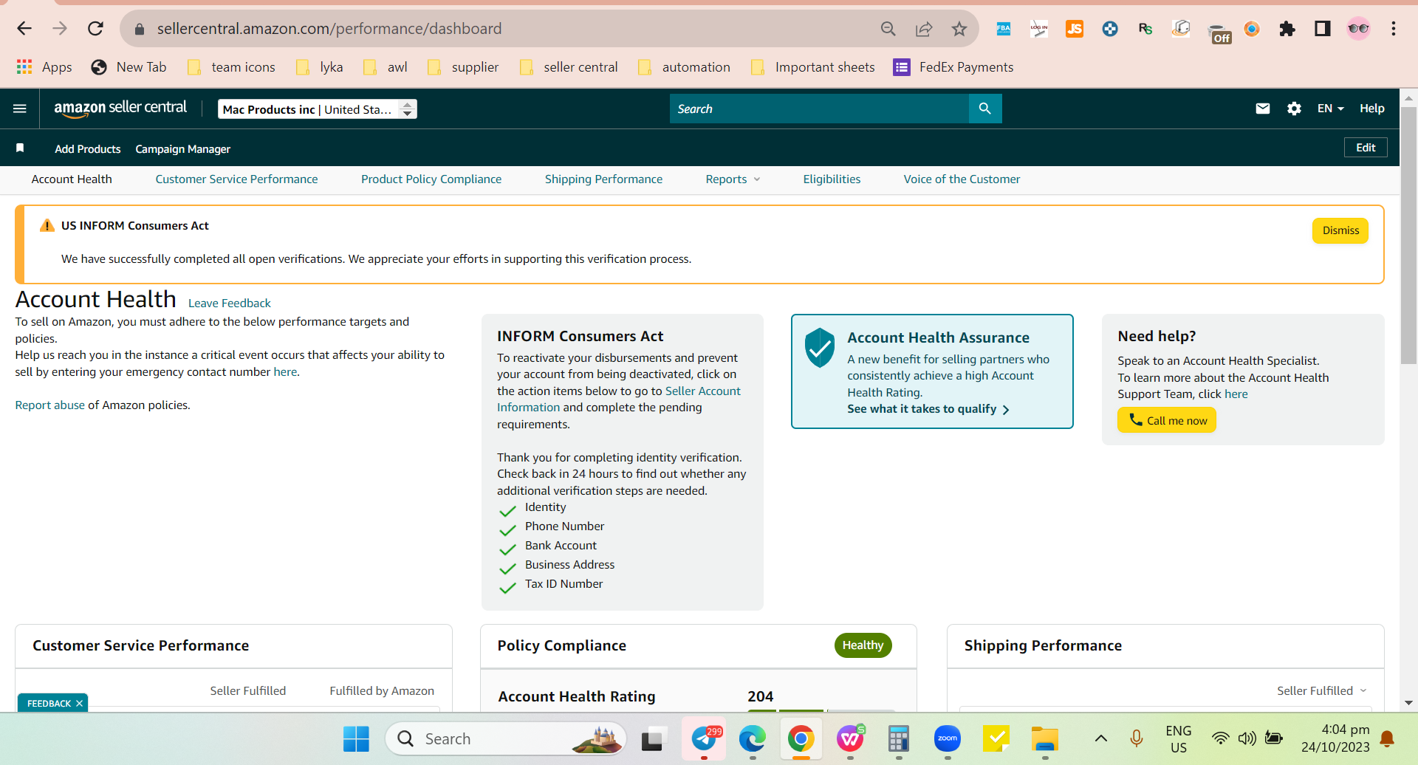Open the volume speaker tray icon
Image resolution: width=1418 pixels, height=765 pixels.
(x=1247, y=738)
